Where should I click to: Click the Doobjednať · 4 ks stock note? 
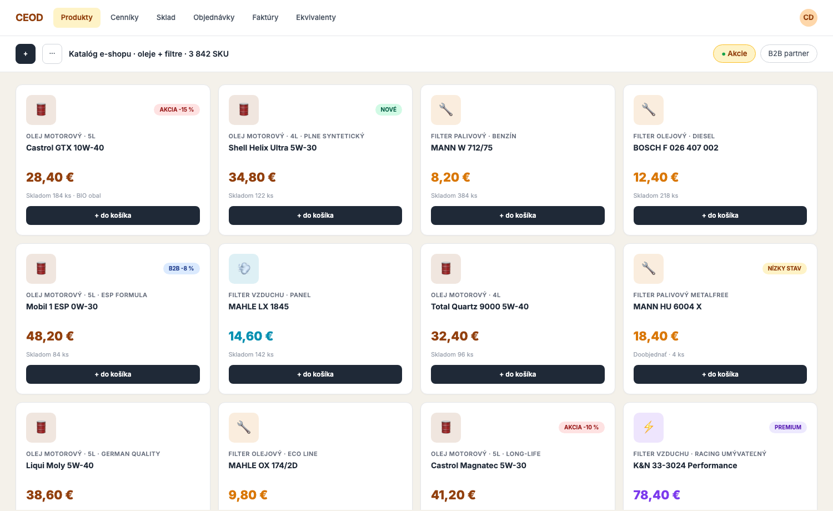(659, 354)
